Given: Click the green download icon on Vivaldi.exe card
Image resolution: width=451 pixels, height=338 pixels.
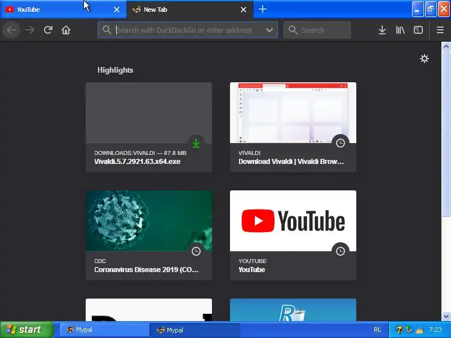Looking at the screenshot, I should [196, 143].
